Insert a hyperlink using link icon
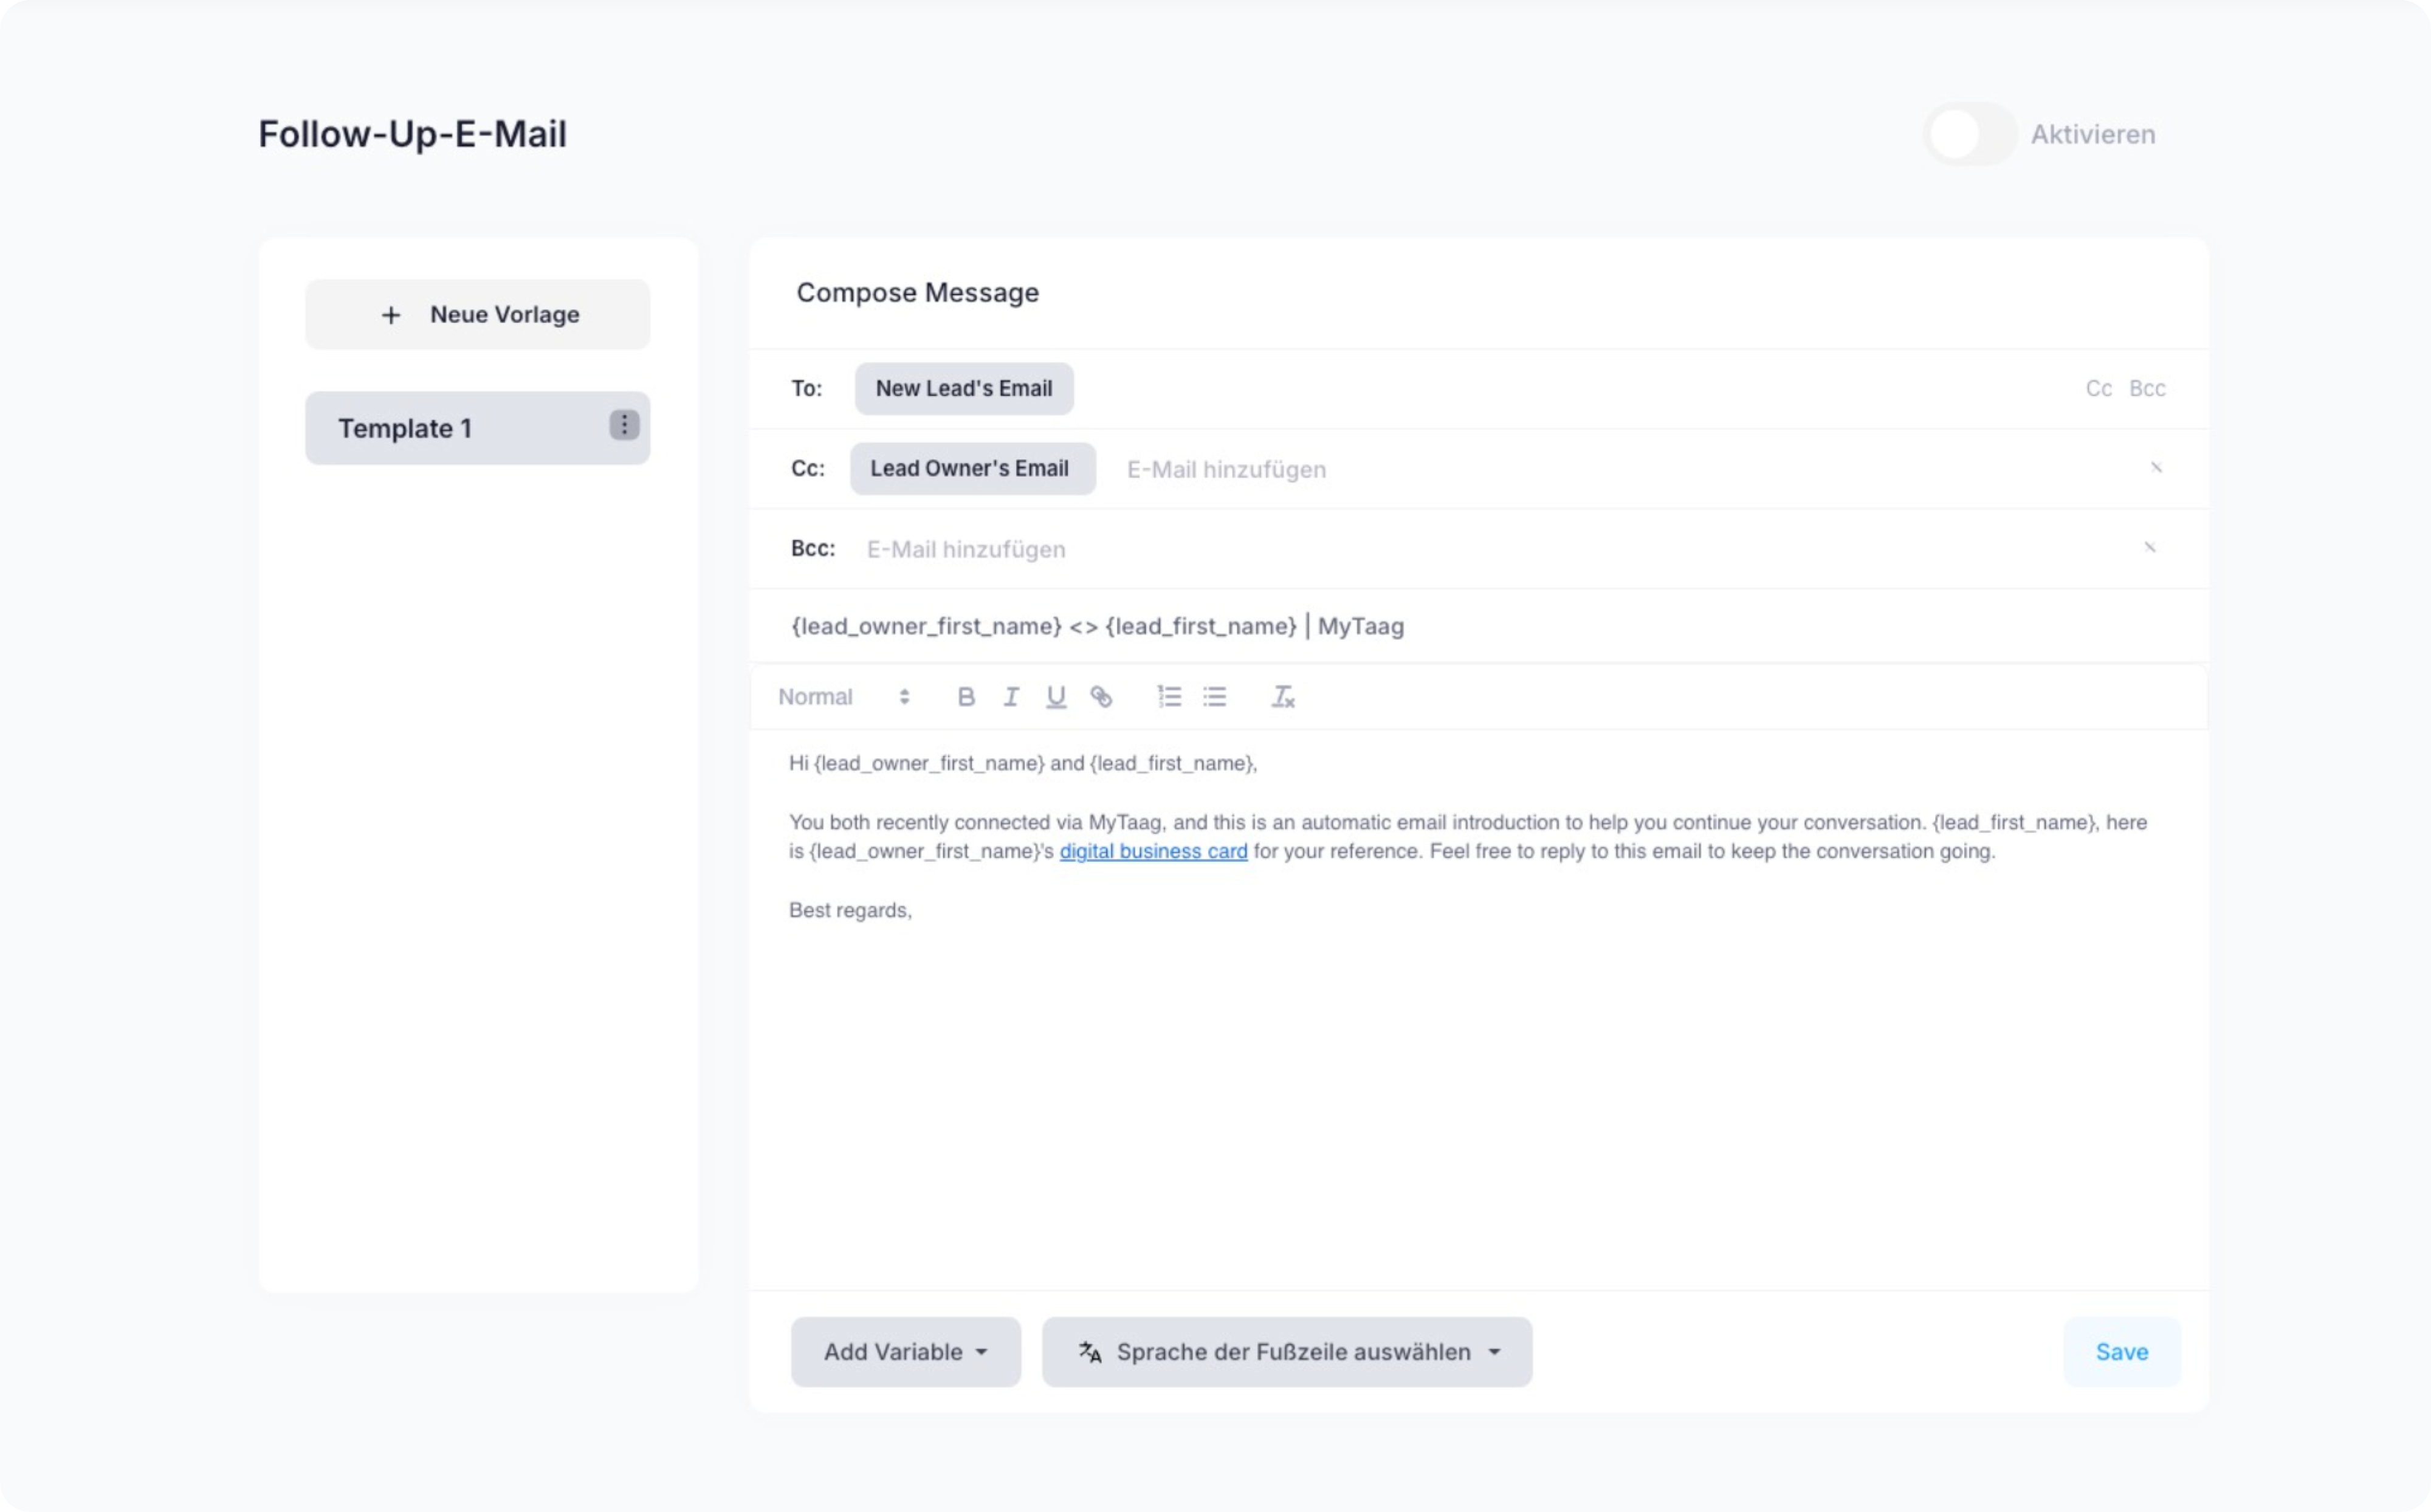Viewport: 2431px width, 1512px height. (1101, 697)
